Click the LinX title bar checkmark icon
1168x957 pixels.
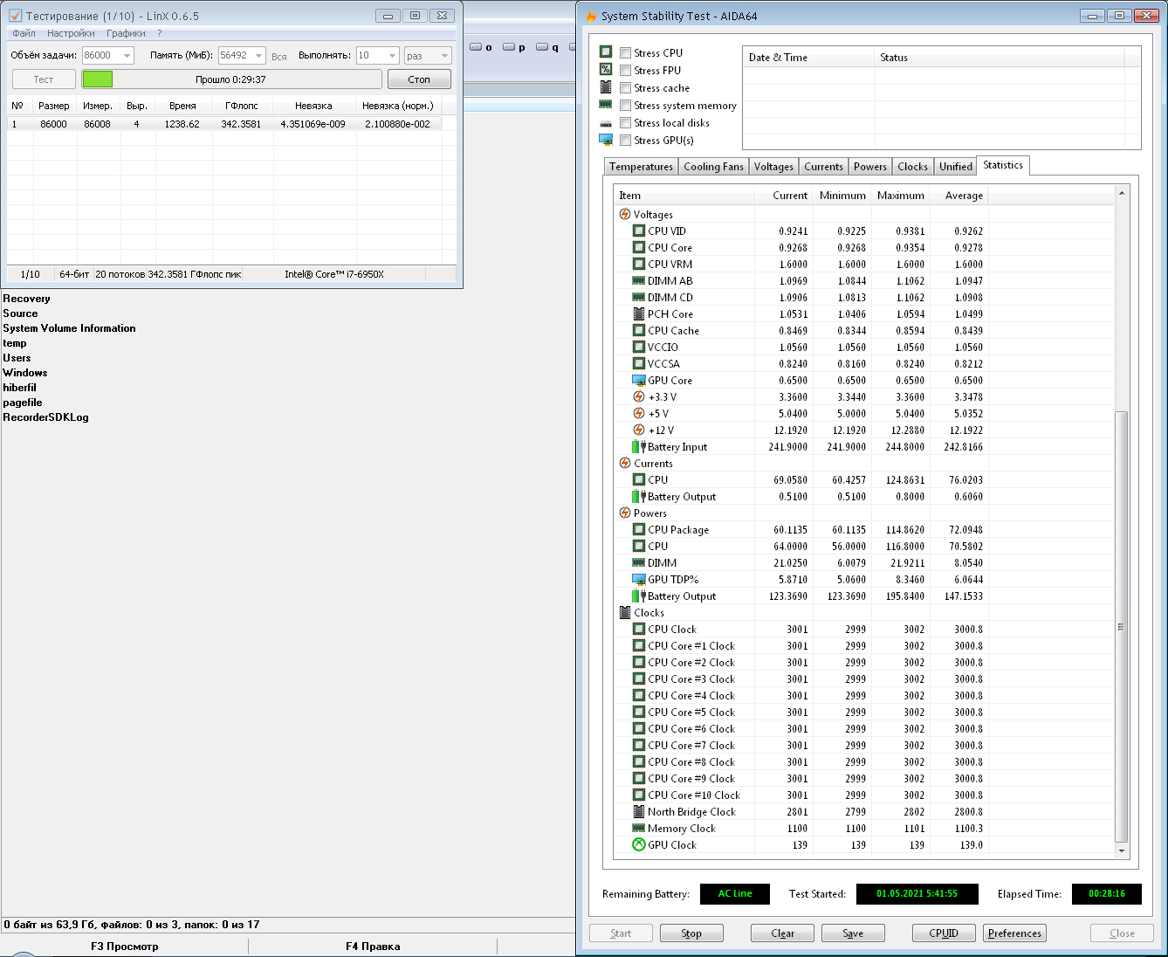[x=15, y=16]
